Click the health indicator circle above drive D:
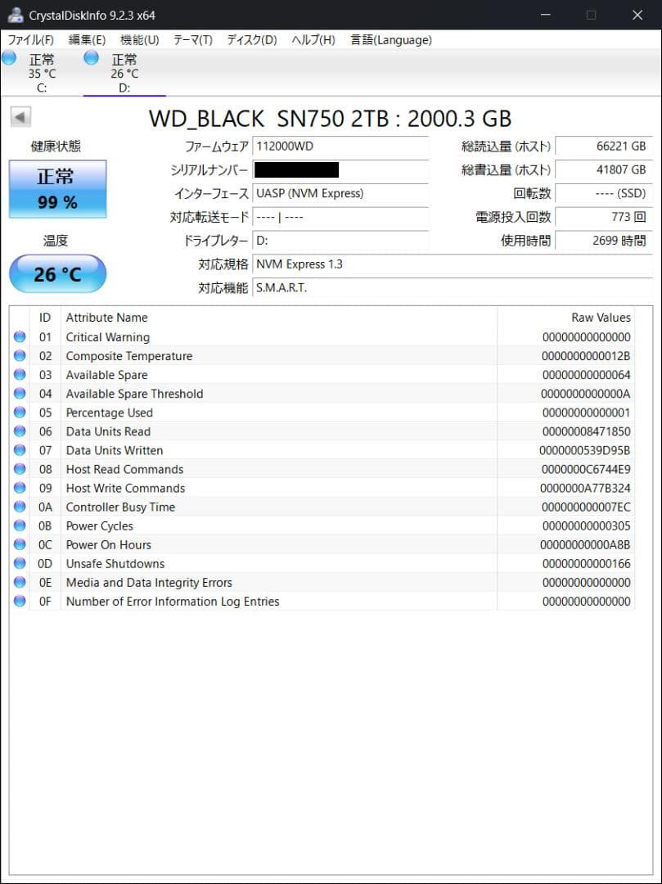662x884 pixels. click(x=90, y=57)
